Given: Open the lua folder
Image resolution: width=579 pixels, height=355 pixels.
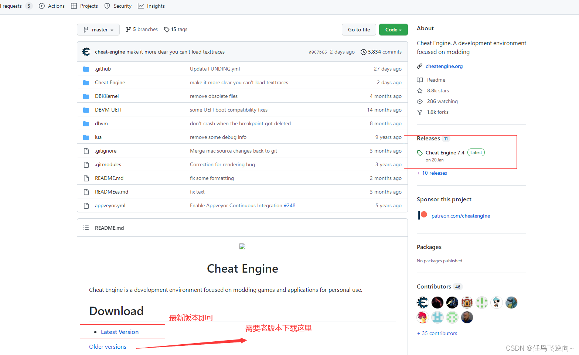Looking at the screenshot, I should 98,137.
